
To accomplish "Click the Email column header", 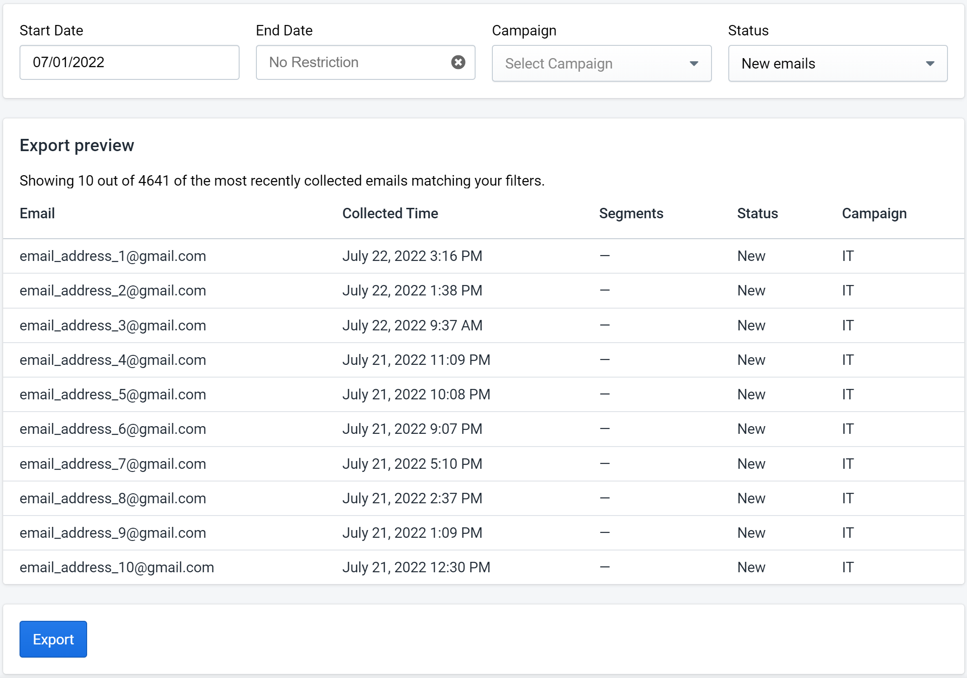I will coord(37,213).
